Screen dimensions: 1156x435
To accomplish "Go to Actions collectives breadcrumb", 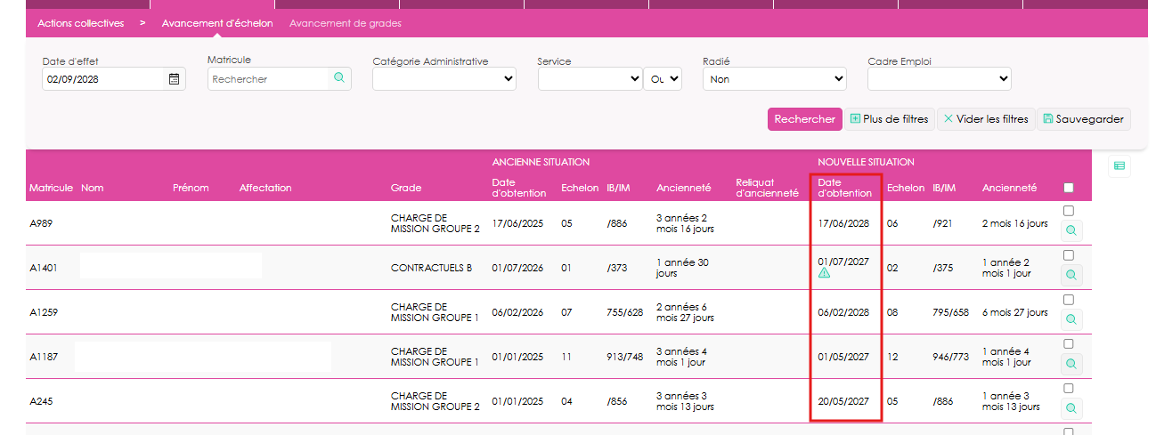I will (80, 23).
